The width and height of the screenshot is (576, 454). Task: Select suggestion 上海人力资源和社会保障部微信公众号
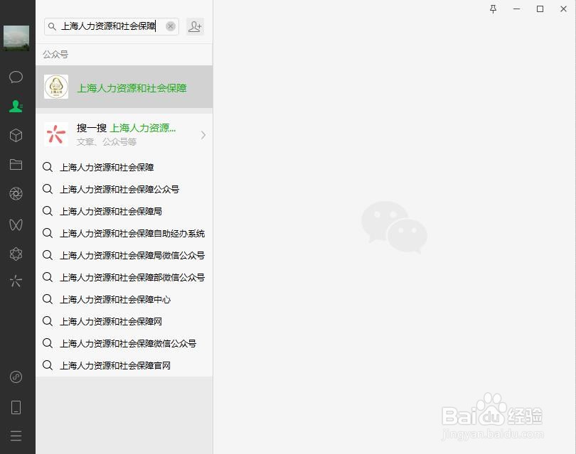point(124,278)
